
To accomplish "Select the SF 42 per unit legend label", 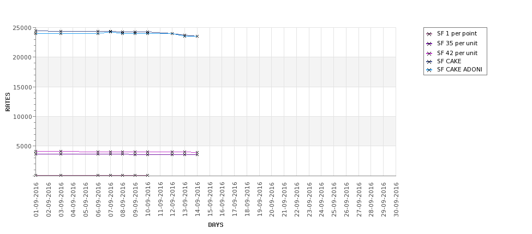I will [457, 53].
